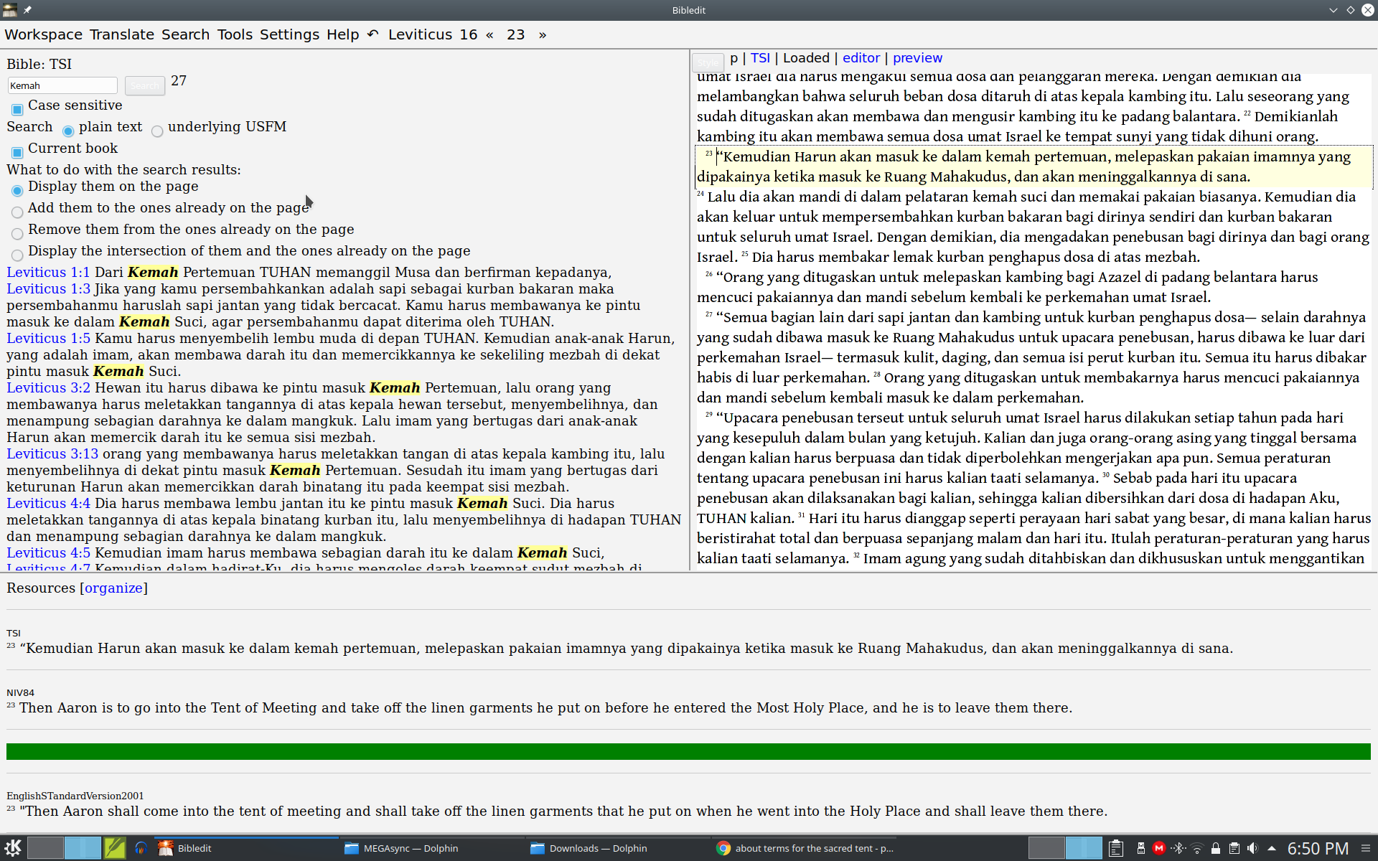Open the panel options icon at taskbar end

coord(1366,848)
